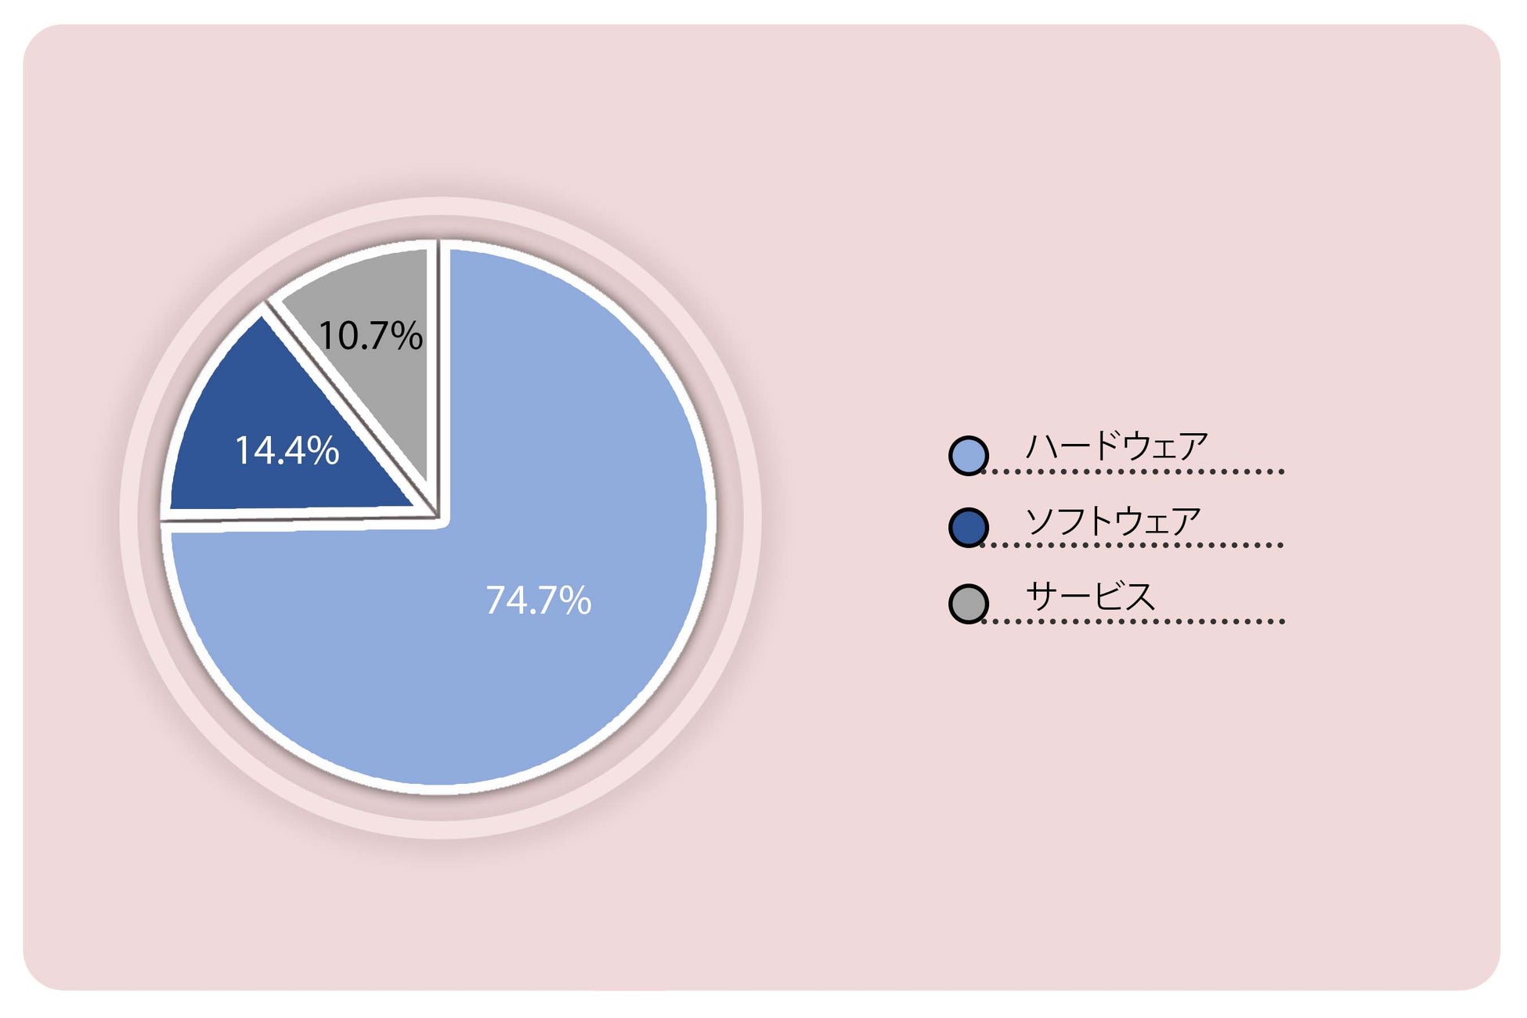Screen dimensions: 1527x1018
Task: Click the white rim around the 74.7% slice
Action: pos(711,517)
